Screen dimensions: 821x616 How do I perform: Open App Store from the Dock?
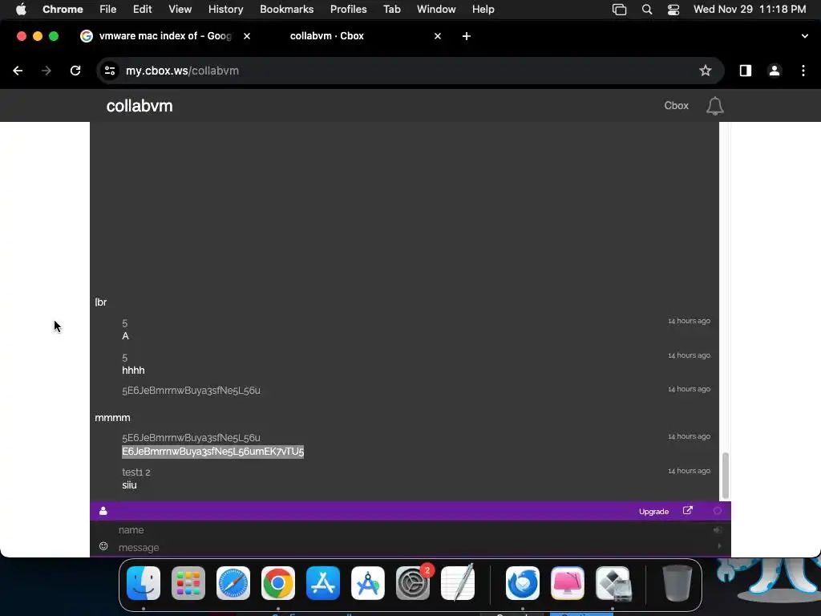click(x=323, y=583)
